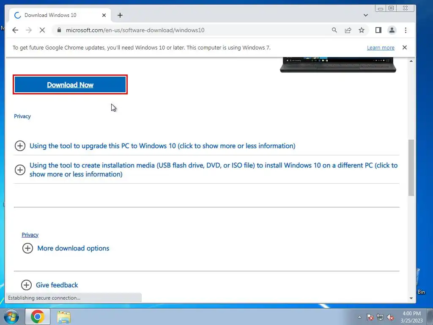Share this page using the share icon

coord(348,30)
